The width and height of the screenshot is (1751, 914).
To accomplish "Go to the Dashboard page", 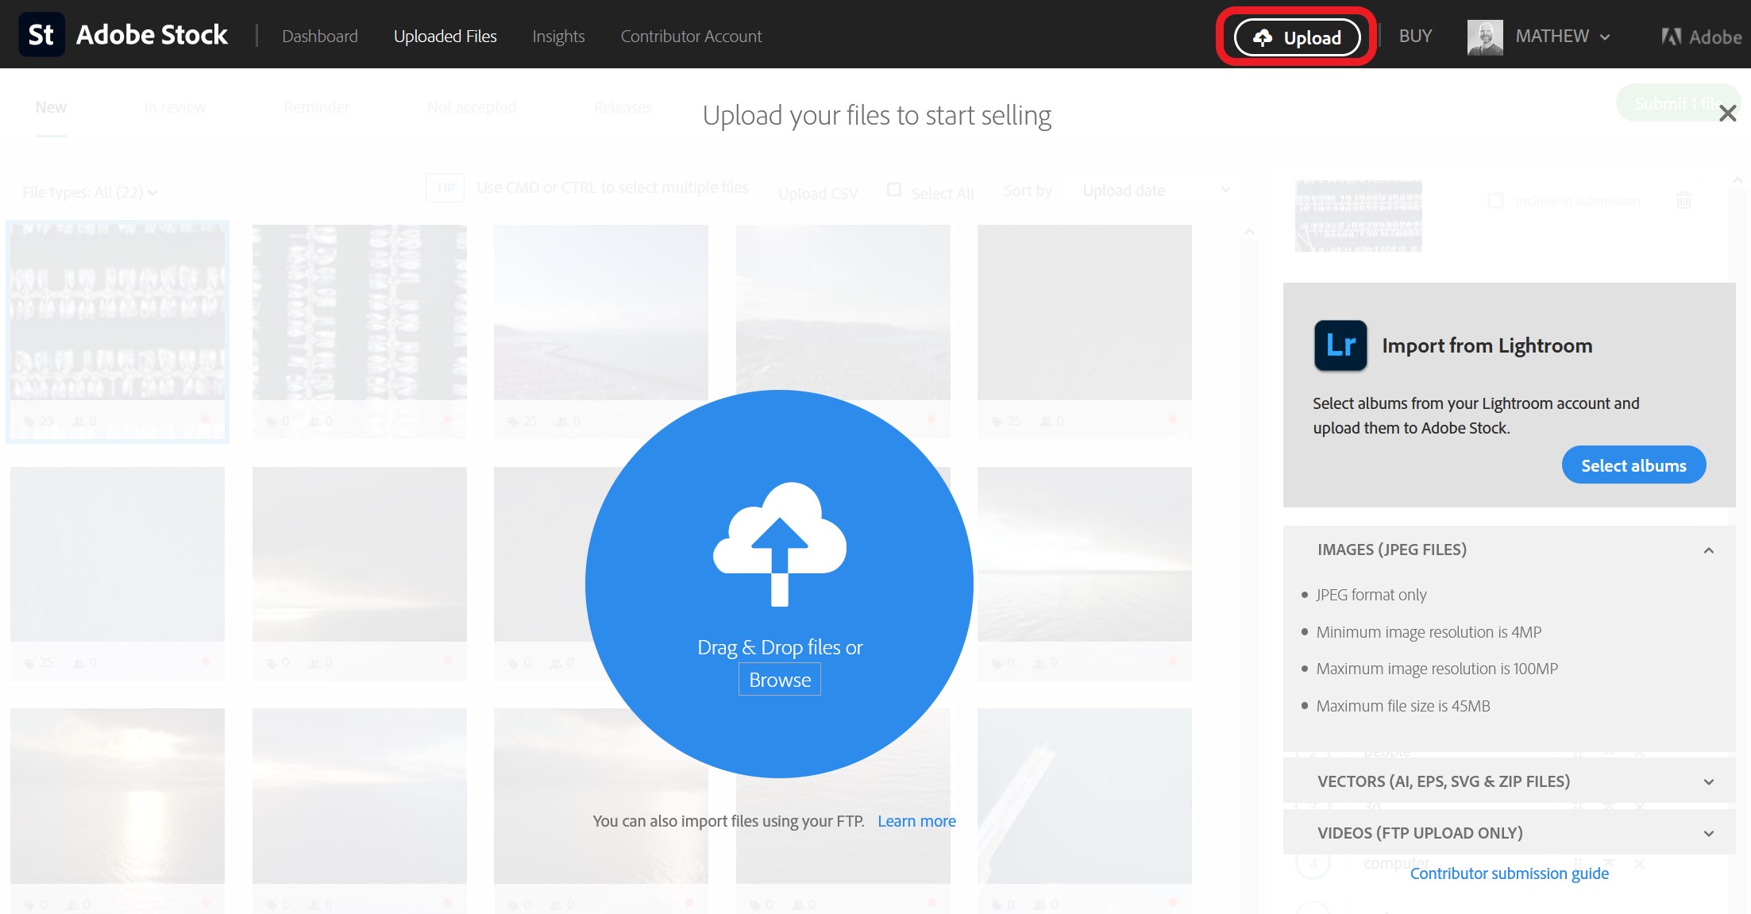I will pos(320,37).
